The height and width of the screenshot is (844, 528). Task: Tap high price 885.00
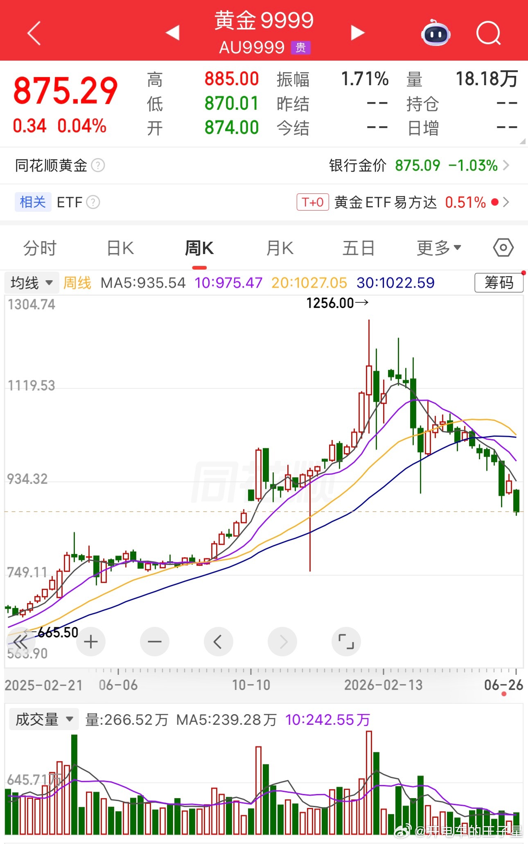click(232, 79)
